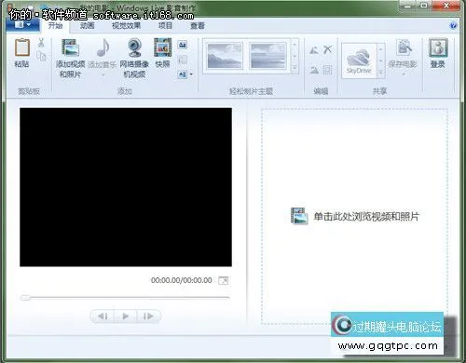This screenshot has height=363, width=466.
Task: Open the application menu button
Action: click(22, 24)
